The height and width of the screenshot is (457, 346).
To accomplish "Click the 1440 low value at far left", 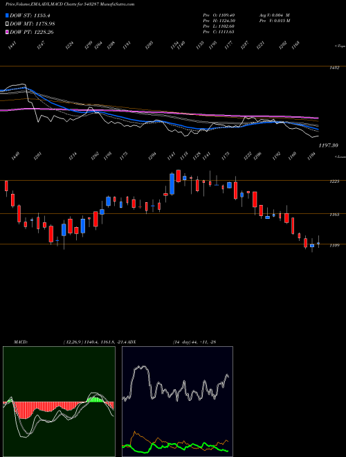I will pyautogui.click(x=15, y=156).
